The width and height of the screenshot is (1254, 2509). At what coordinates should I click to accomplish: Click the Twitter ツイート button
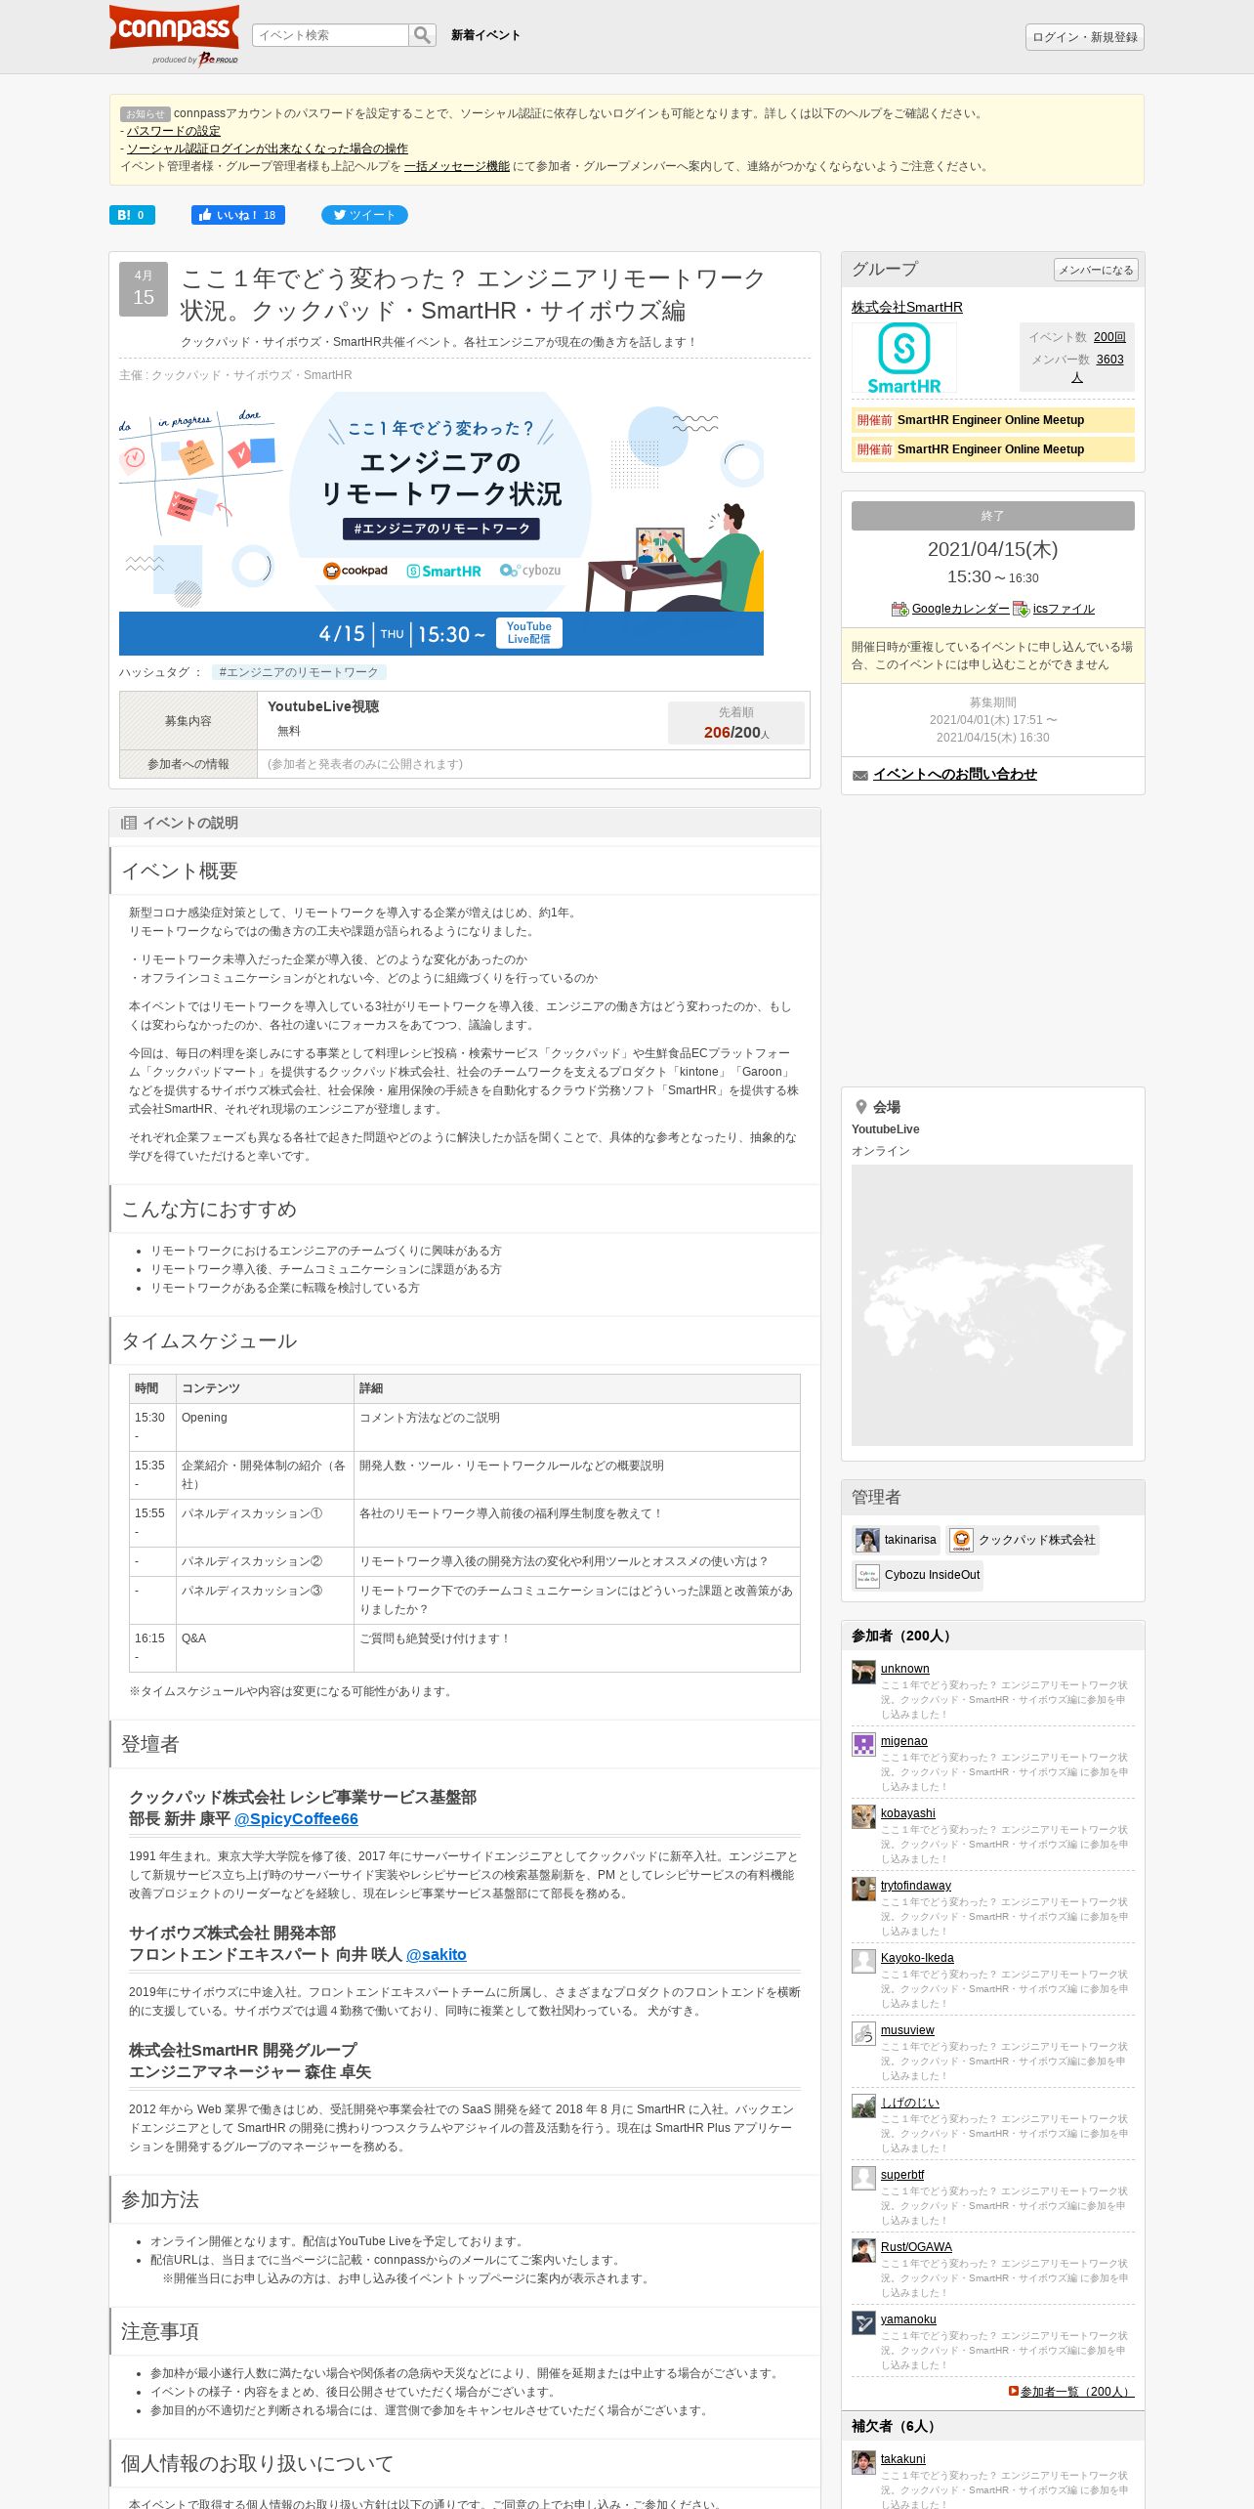point(364,215)
